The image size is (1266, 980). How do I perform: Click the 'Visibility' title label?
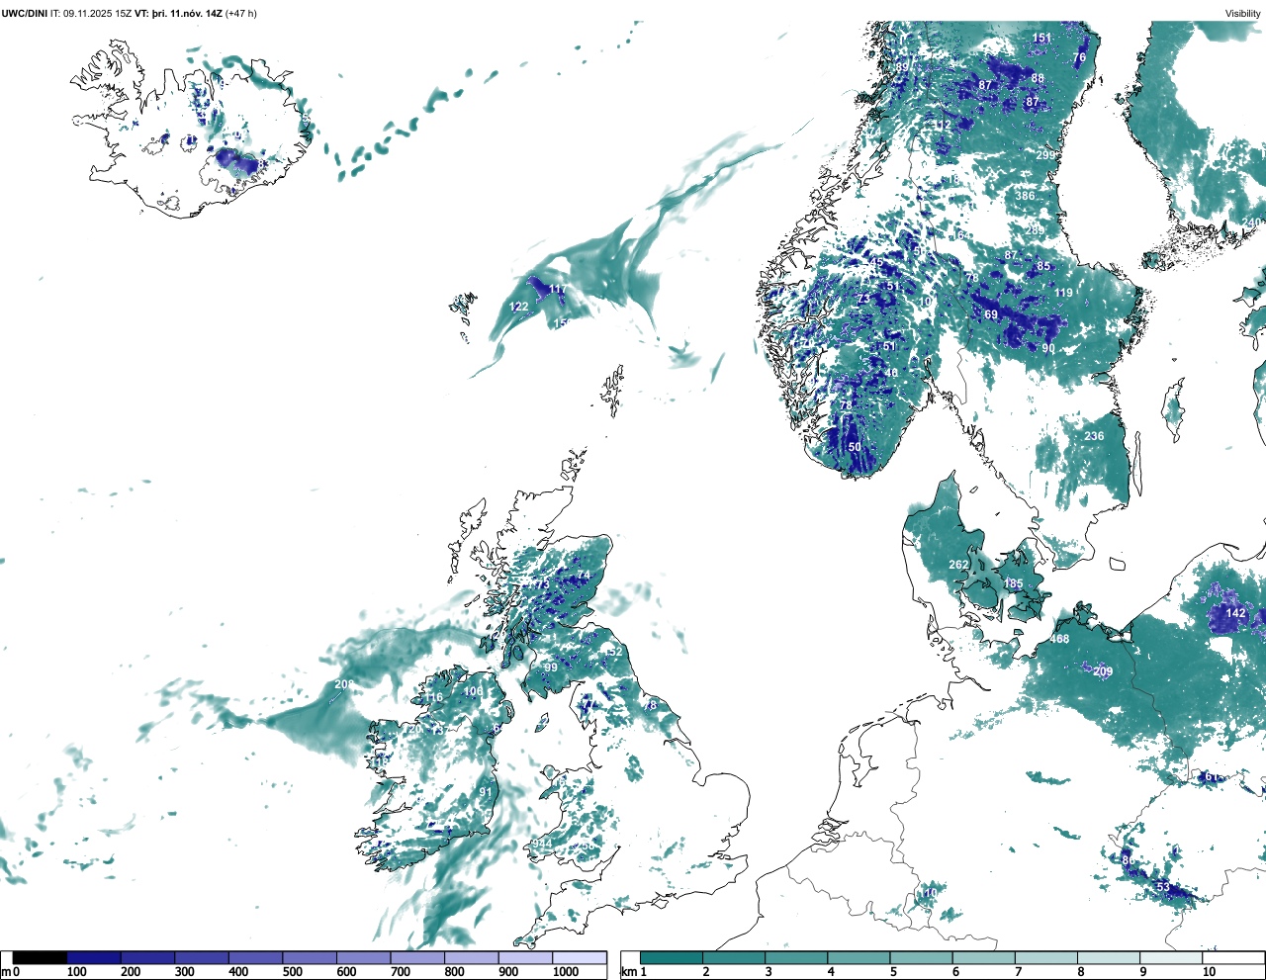coord(1242,13)
